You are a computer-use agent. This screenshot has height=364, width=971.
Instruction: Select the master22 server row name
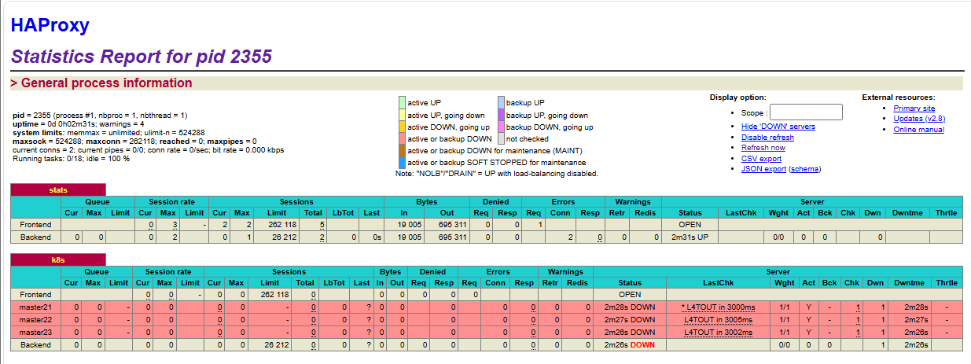35,319
